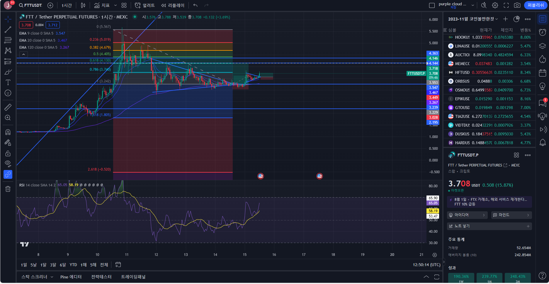The height and width of the screenshot is (284, 549).
Task: Open the FTX news headline item
Action: pos(489,202)
